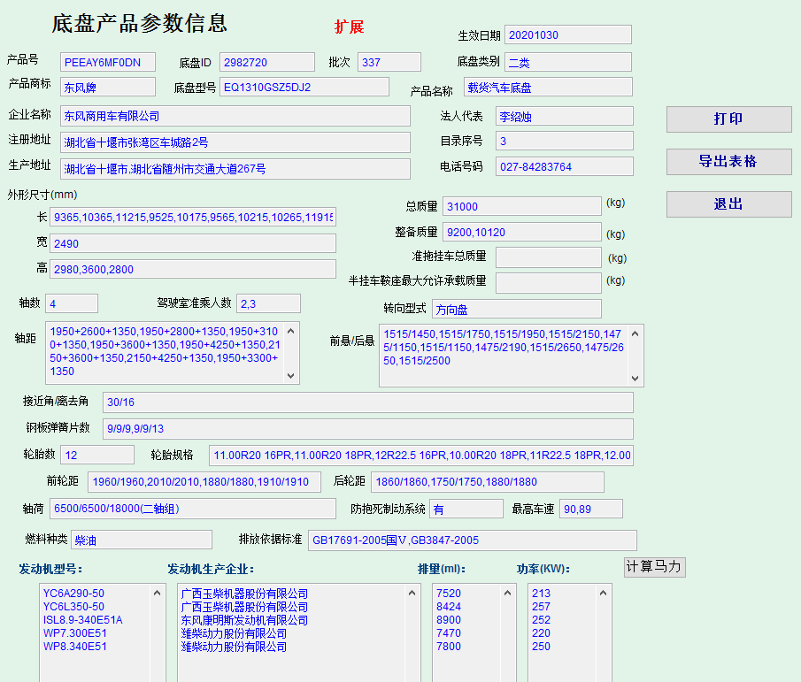
Task: Click the 轮胎规格 field
Action: 421,456
